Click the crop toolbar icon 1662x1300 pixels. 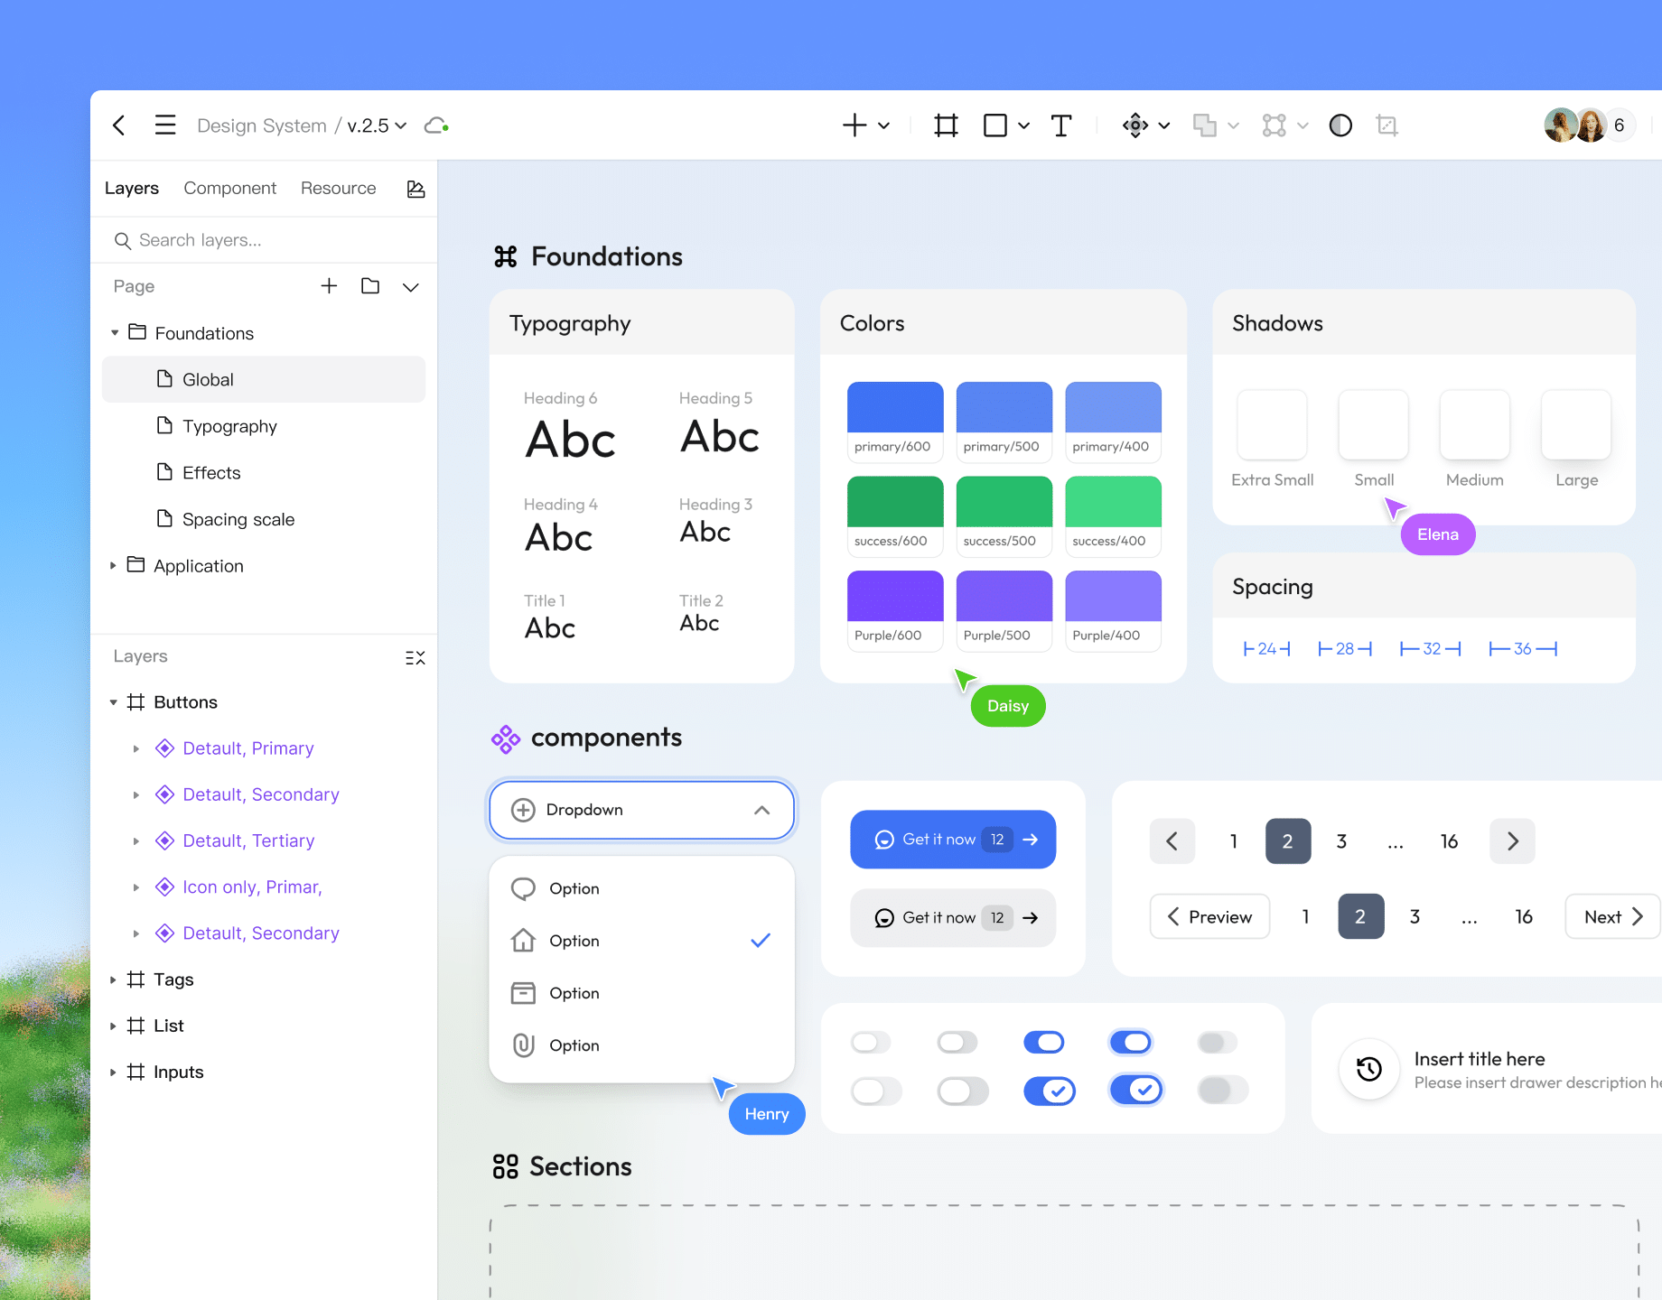point(1387,125)
